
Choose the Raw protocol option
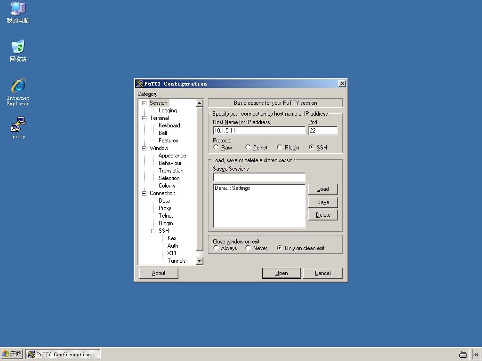216,147
